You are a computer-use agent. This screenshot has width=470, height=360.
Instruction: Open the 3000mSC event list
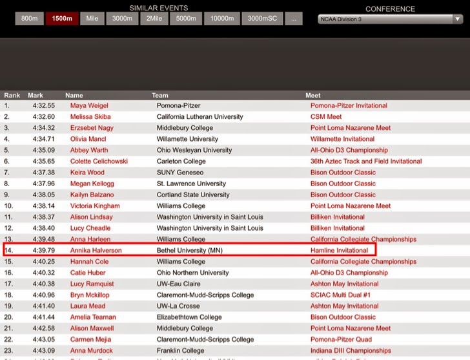[x=262, y=19]
